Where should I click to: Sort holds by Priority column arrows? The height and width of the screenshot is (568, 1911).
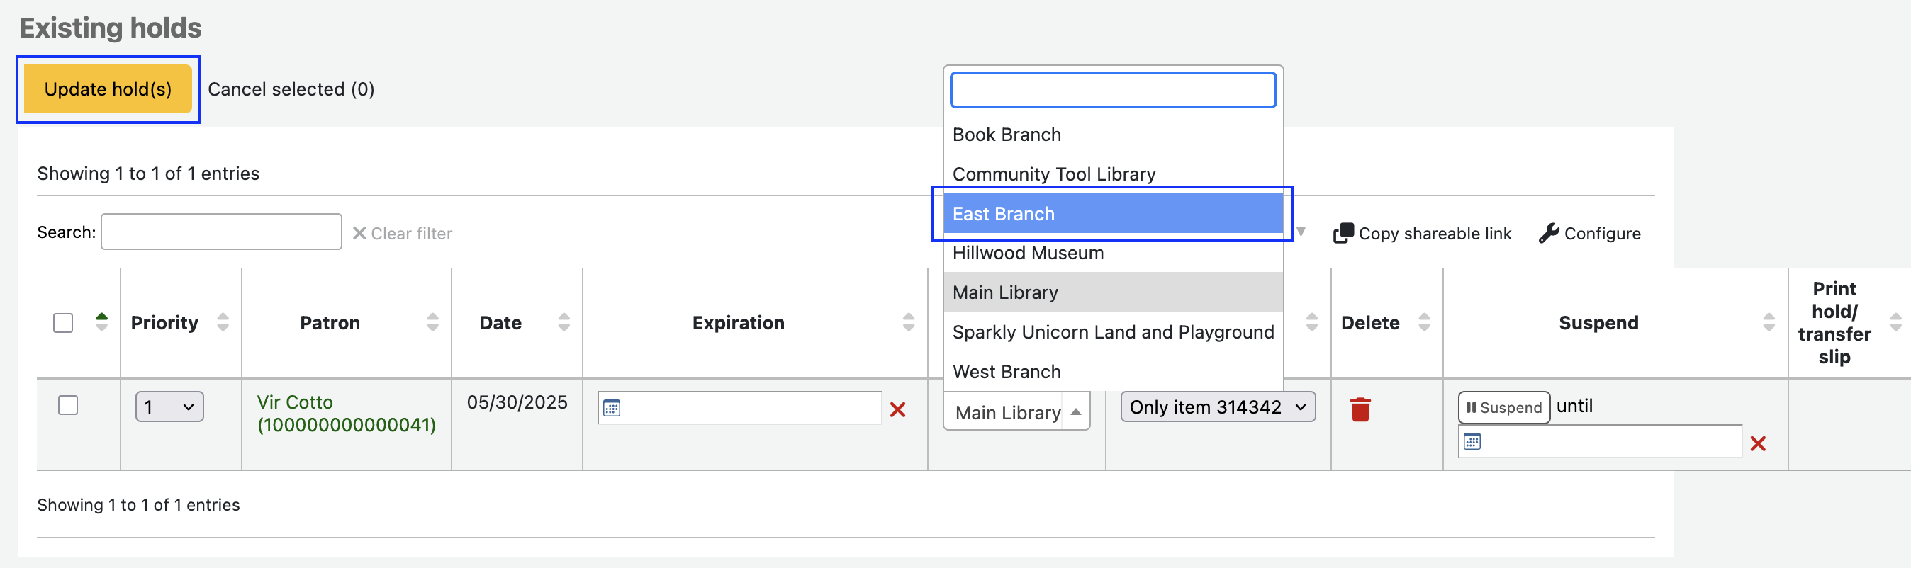[x=223, y=322]
